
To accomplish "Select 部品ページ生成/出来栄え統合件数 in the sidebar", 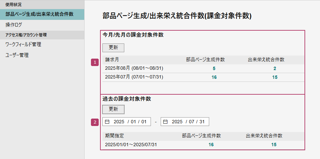I will (x=39, y=14).
